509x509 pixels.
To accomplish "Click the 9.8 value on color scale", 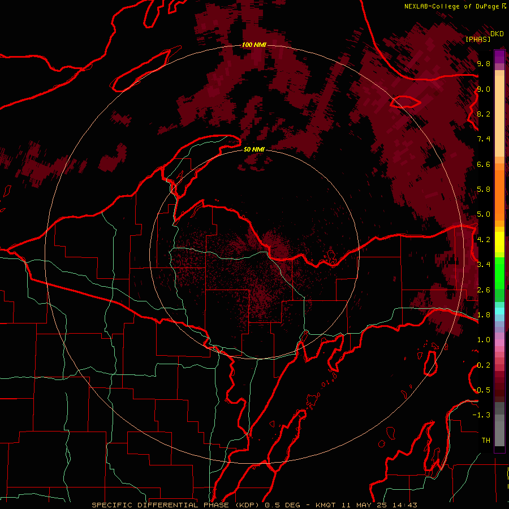I will tap(484, 63).
